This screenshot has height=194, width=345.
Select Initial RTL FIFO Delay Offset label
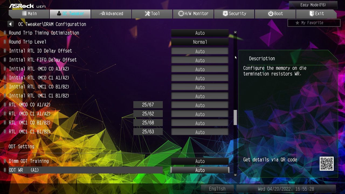43,60
